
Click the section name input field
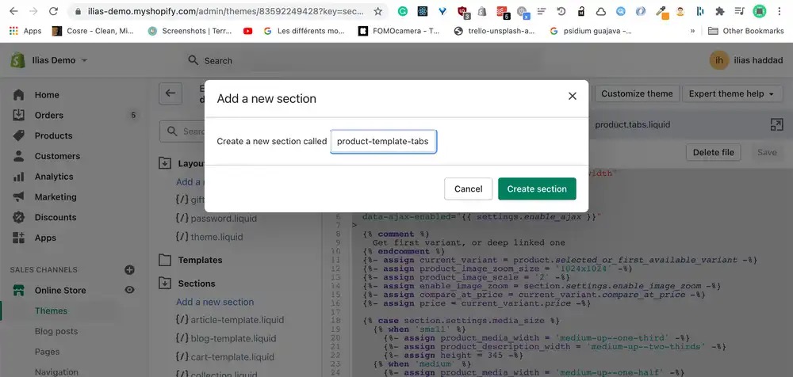[x=383, y=142]
